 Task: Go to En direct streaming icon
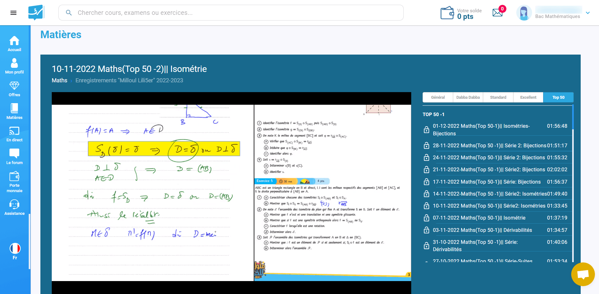14,131
